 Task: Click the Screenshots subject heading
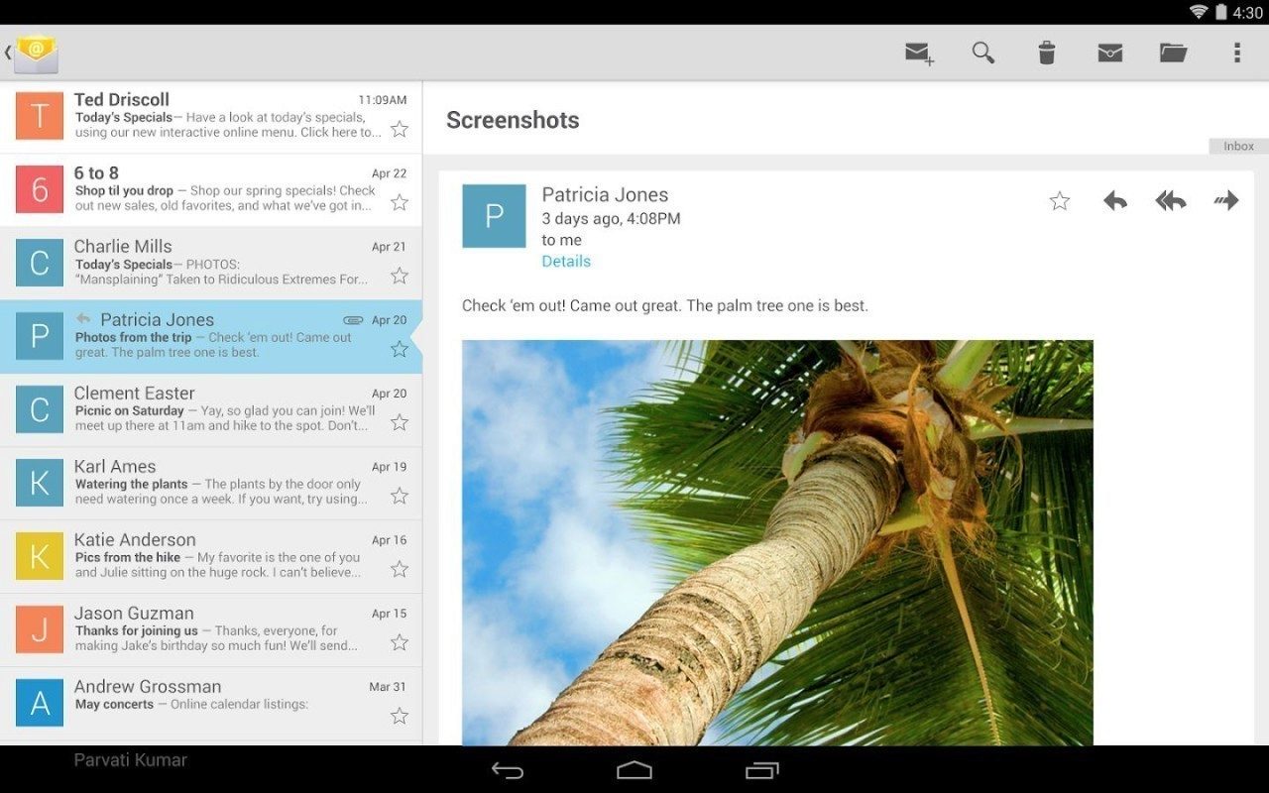(x=513, y=120)
